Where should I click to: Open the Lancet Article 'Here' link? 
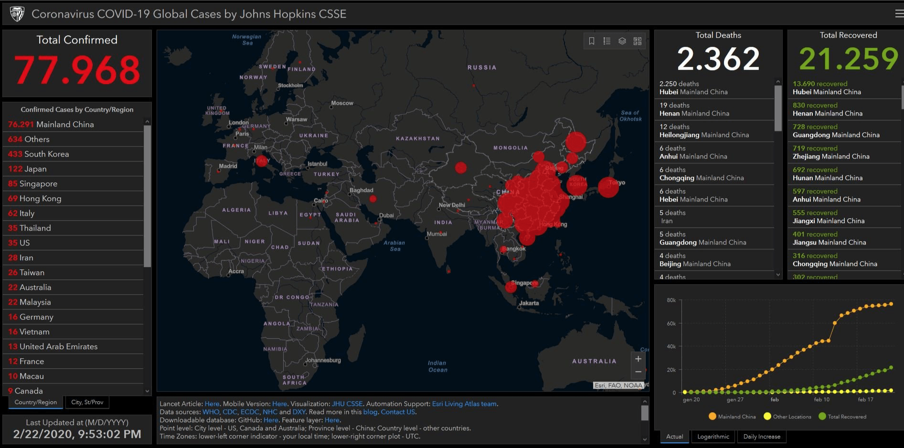pyautogui.click(x=212, y=404)
